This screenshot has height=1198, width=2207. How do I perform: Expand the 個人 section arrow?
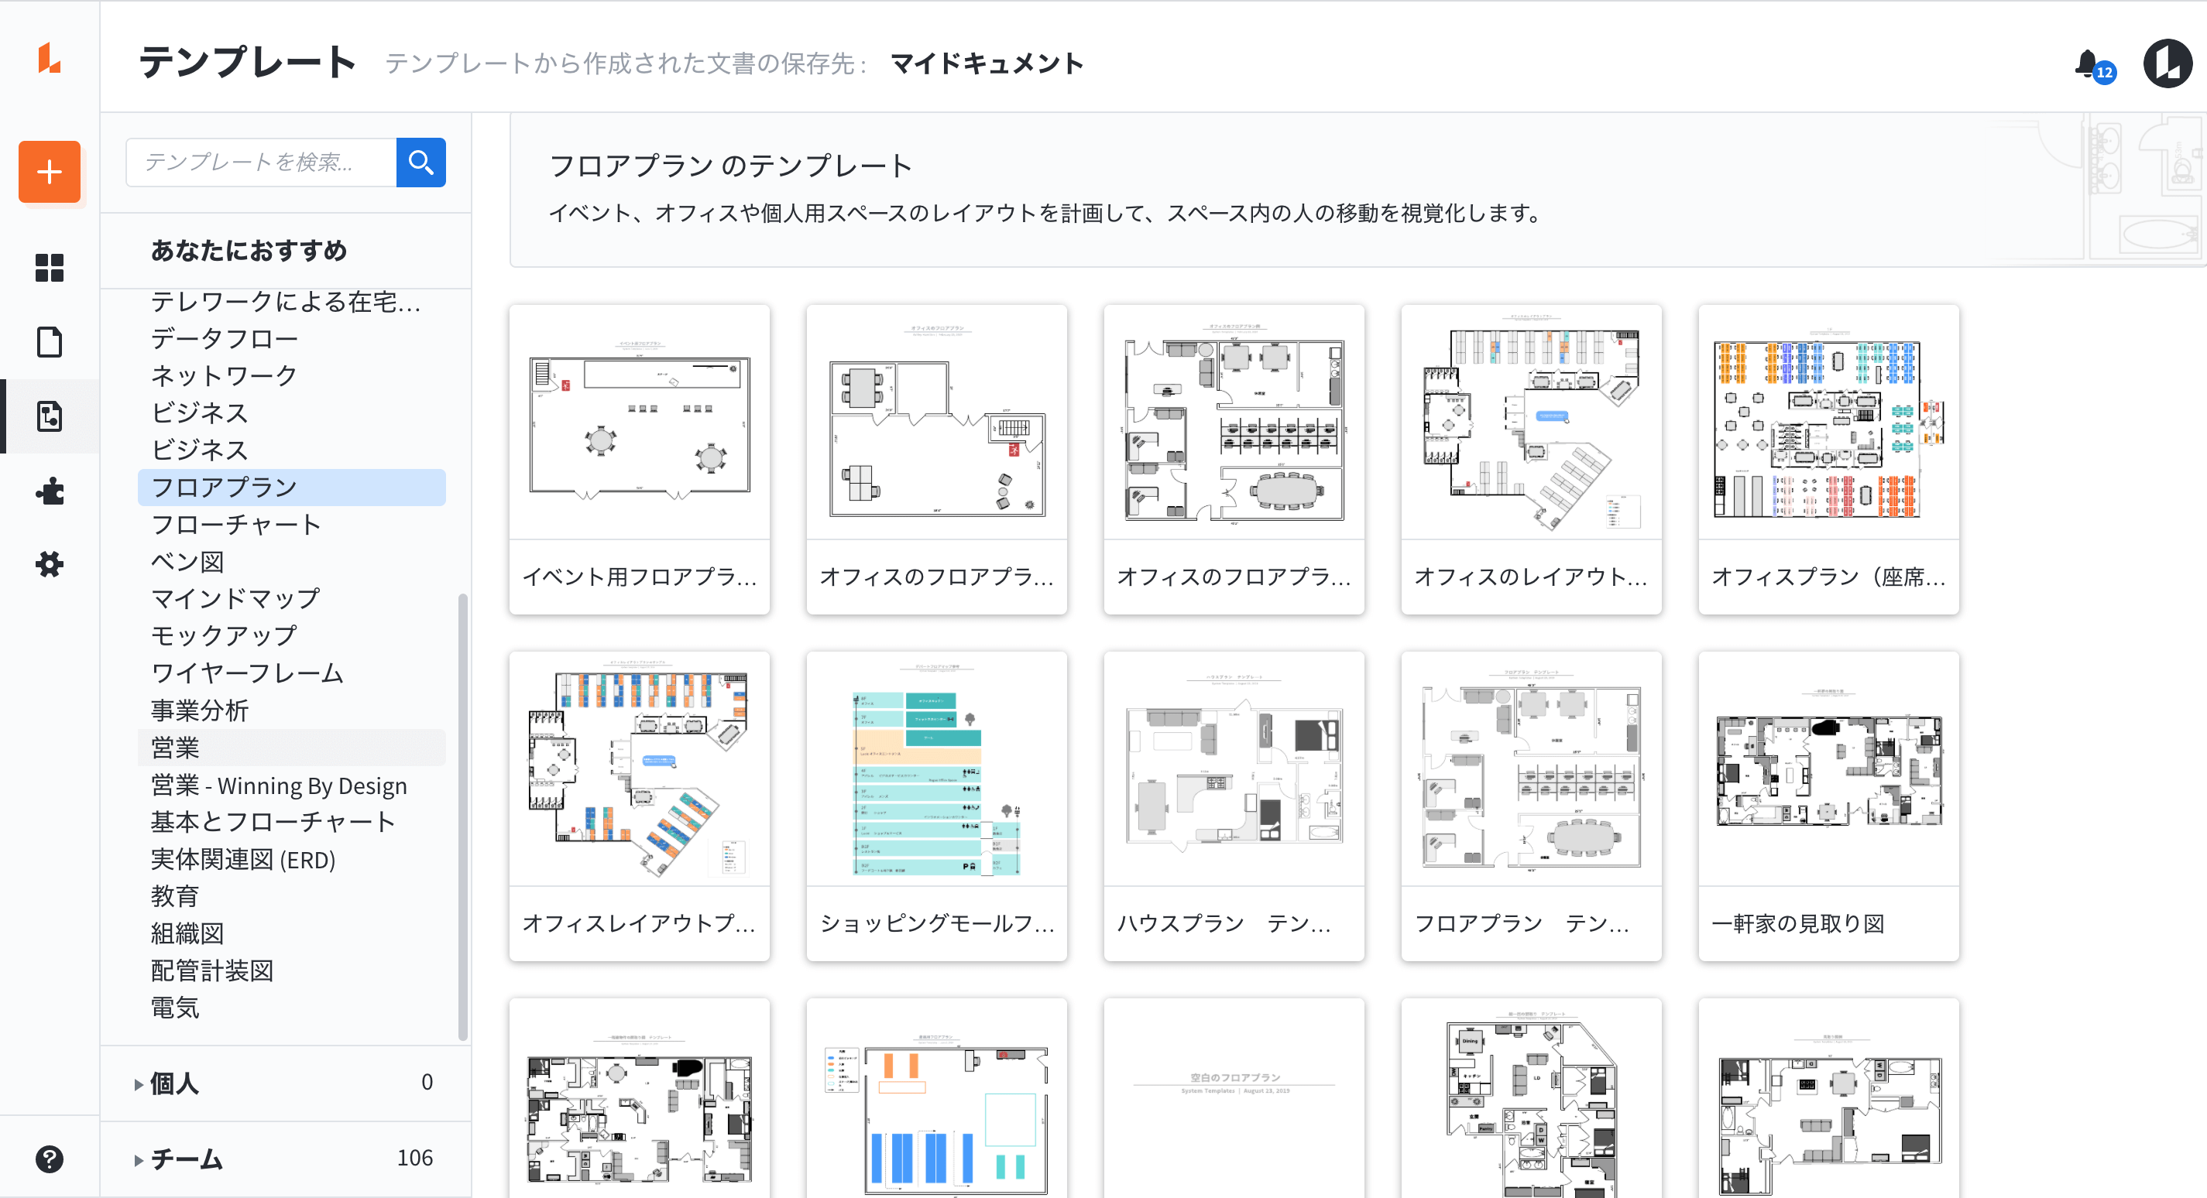(x=139, y=1084)
